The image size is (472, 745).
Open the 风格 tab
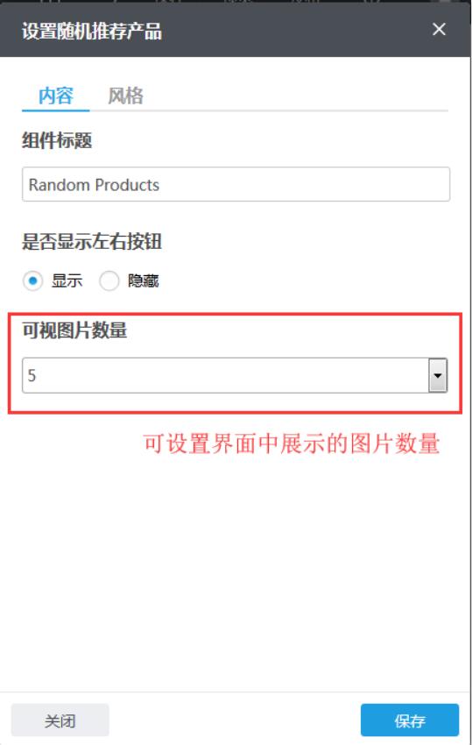125,96
